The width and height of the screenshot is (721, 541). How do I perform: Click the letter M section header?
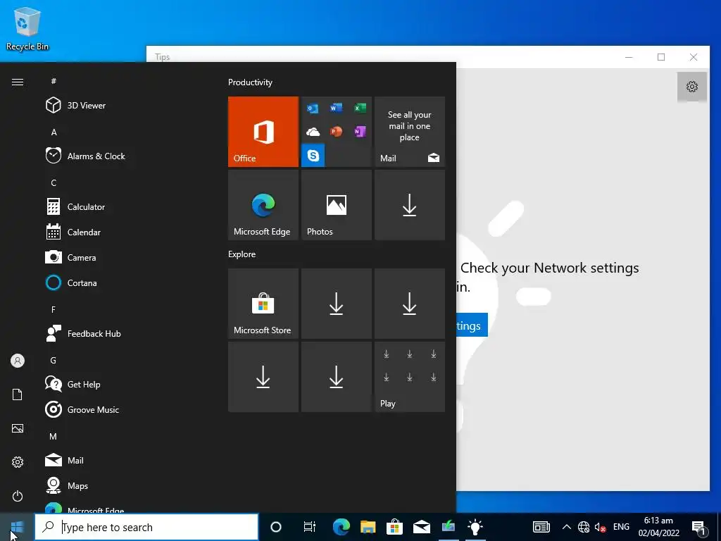pyautogui.click(x=54, y=436)
